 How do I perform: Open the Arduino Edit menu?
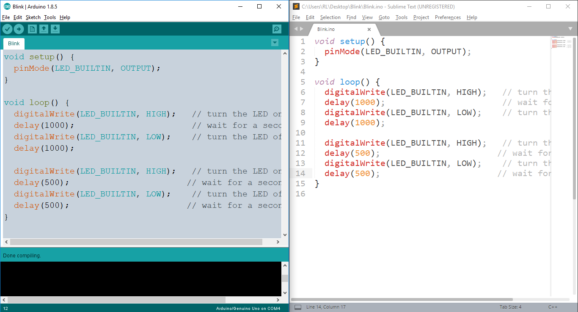(x=18, y=17)
